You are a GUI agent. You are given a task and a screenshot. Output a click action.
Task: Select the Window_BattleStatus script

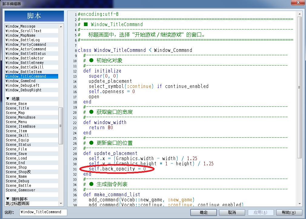click(x=32, y=53)
